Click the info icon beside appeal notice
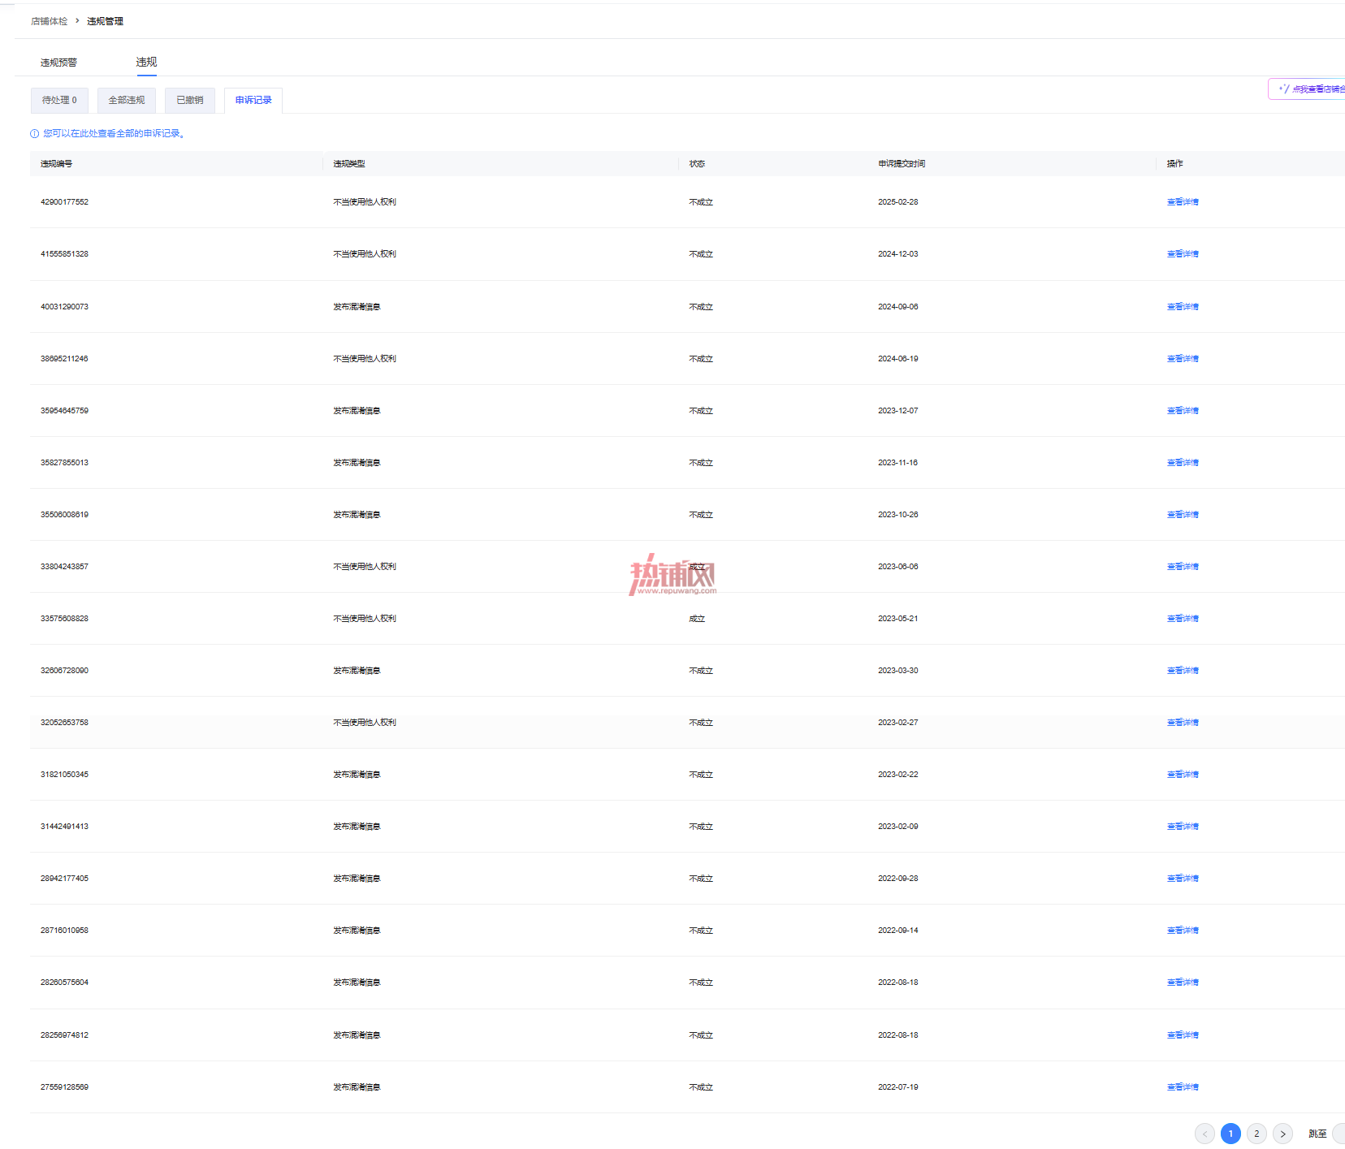 click(34, 134)
